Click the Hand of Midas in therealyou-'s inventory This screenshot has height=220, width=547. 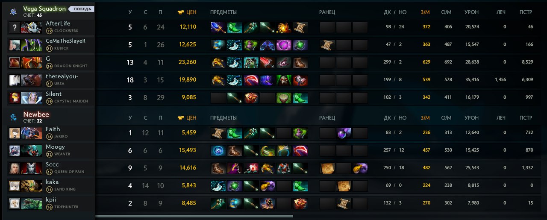[218, 80]
